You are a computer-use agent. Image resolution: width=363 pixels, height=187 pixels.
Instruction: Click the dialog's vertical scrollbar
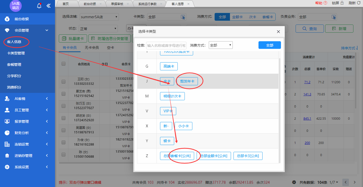point(279,110)
